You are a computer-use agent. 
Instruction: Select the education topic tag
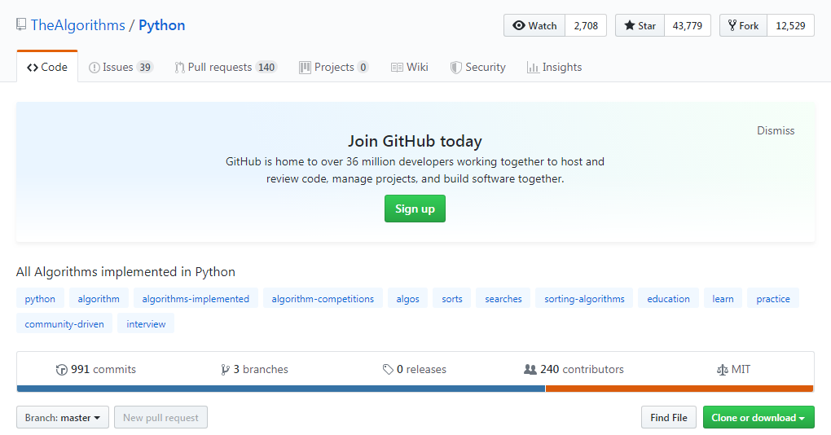pyautogui.click(x=668, y=298)
